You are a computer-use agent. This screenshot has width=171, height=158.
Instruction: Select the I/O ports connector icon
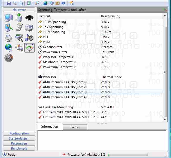click(x=19, y=27)
